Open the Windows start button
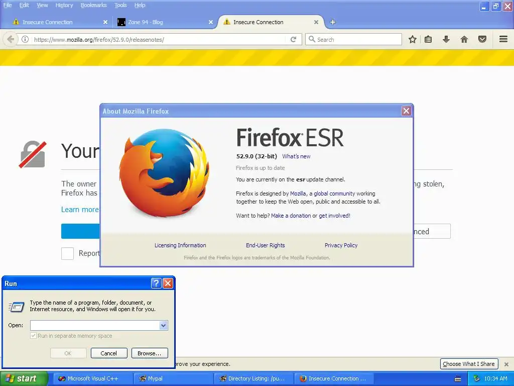The height and width of the screenshot is (386, 514). [x=24, y=378]
